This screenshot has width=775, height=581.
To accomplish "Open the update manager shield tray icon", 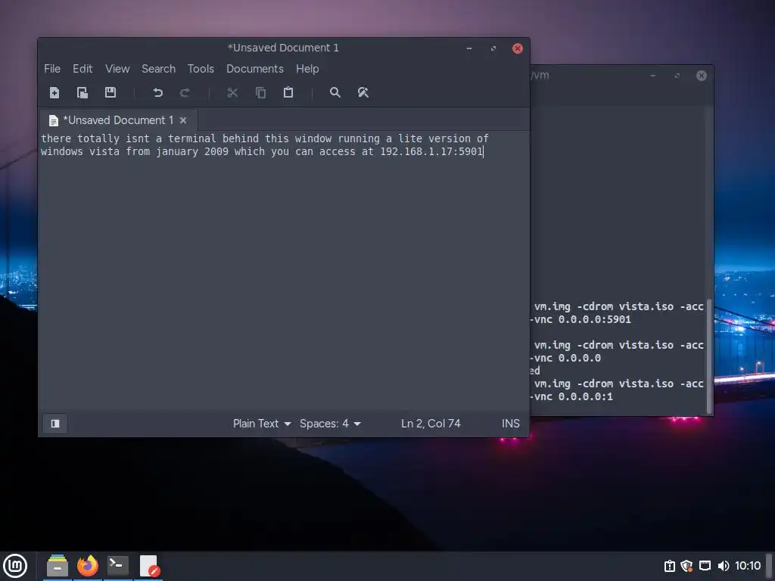I will (x=686, y=566).
